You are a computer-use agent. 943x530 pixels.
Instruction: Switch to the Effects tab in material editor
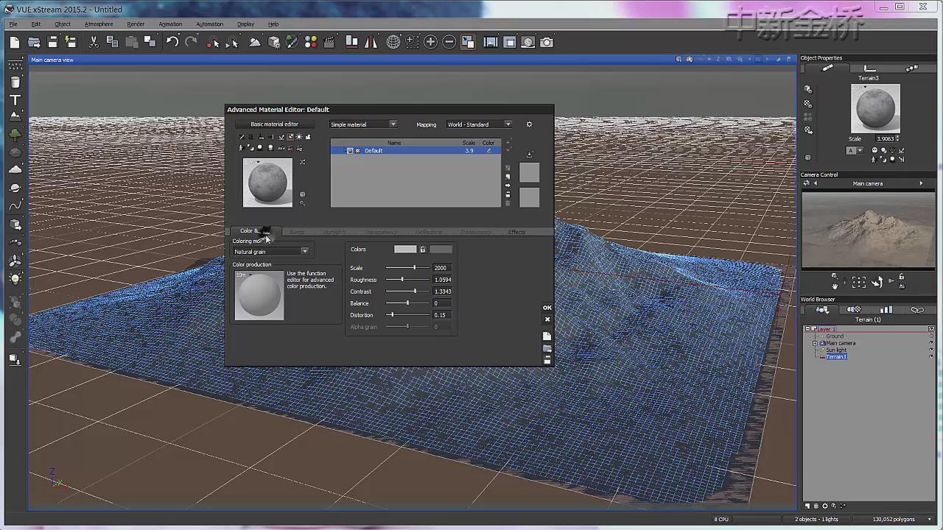pos(516,232)
